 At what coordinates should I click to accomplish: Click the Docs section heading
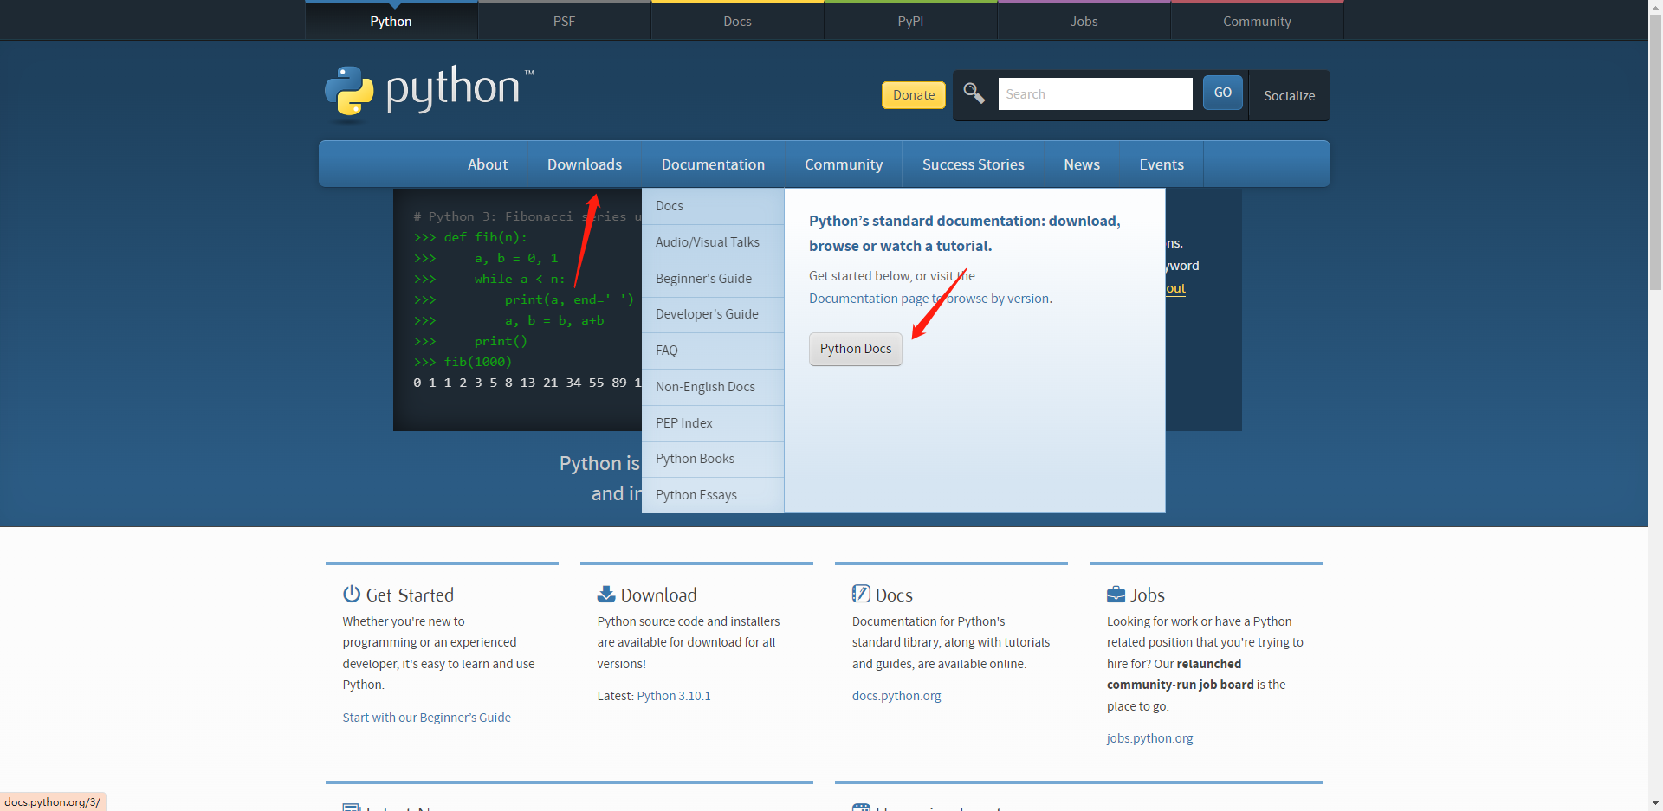[x=894, y=595]
